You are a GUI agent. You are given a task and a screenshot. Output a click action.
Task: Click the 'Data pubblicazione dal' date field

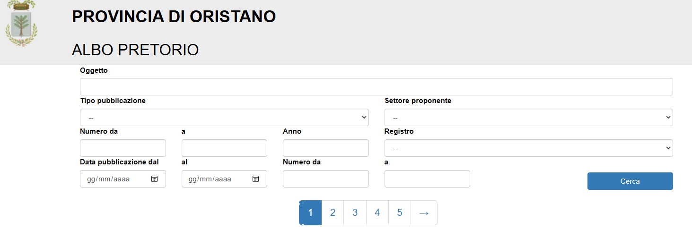coord(123,179)
